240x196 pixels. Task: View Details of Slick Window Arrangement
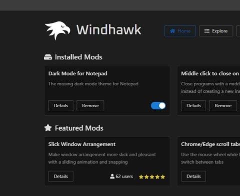60,176
